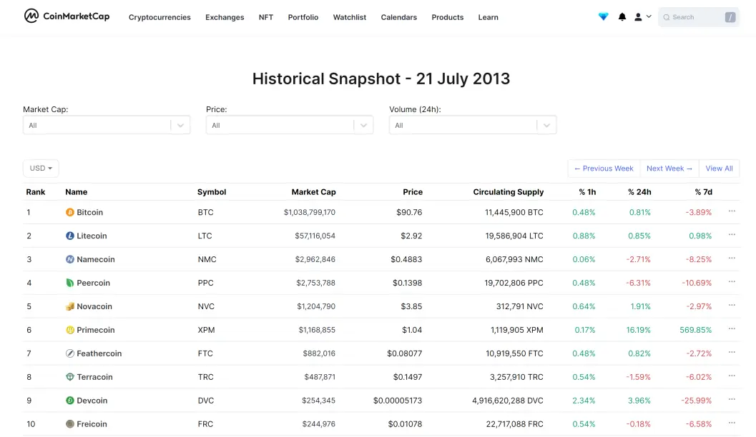Open the Peercoin name link

click(x=93, y=283)
